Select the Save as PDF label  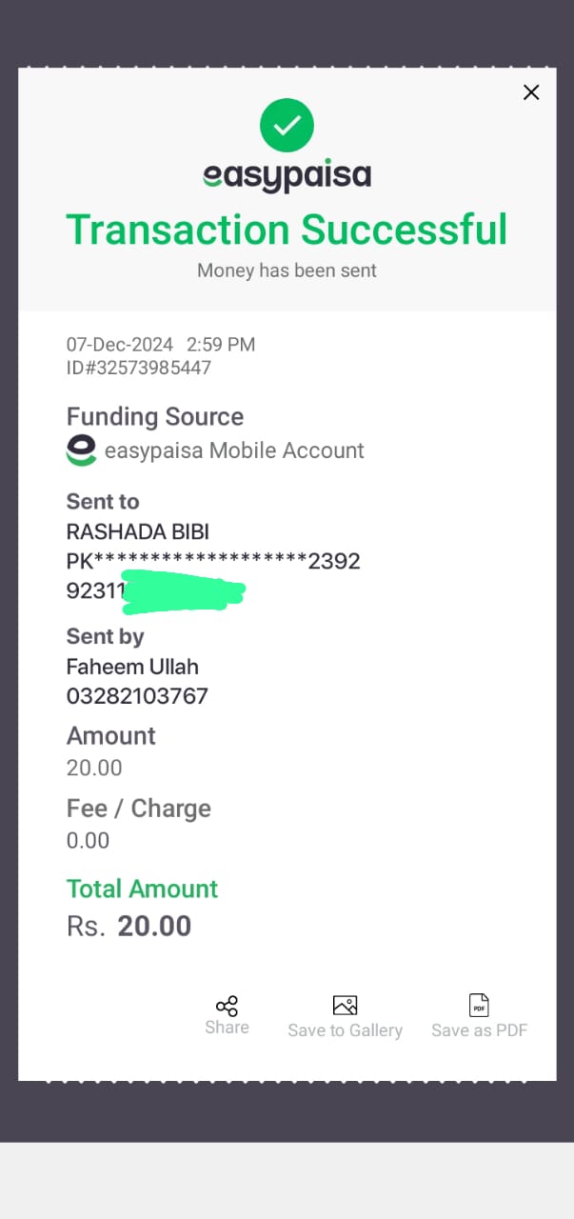tap(479, 1030)
